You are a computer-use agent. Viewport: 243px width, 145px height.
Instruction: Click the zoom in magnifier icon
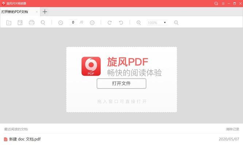[x=139, y=22]
